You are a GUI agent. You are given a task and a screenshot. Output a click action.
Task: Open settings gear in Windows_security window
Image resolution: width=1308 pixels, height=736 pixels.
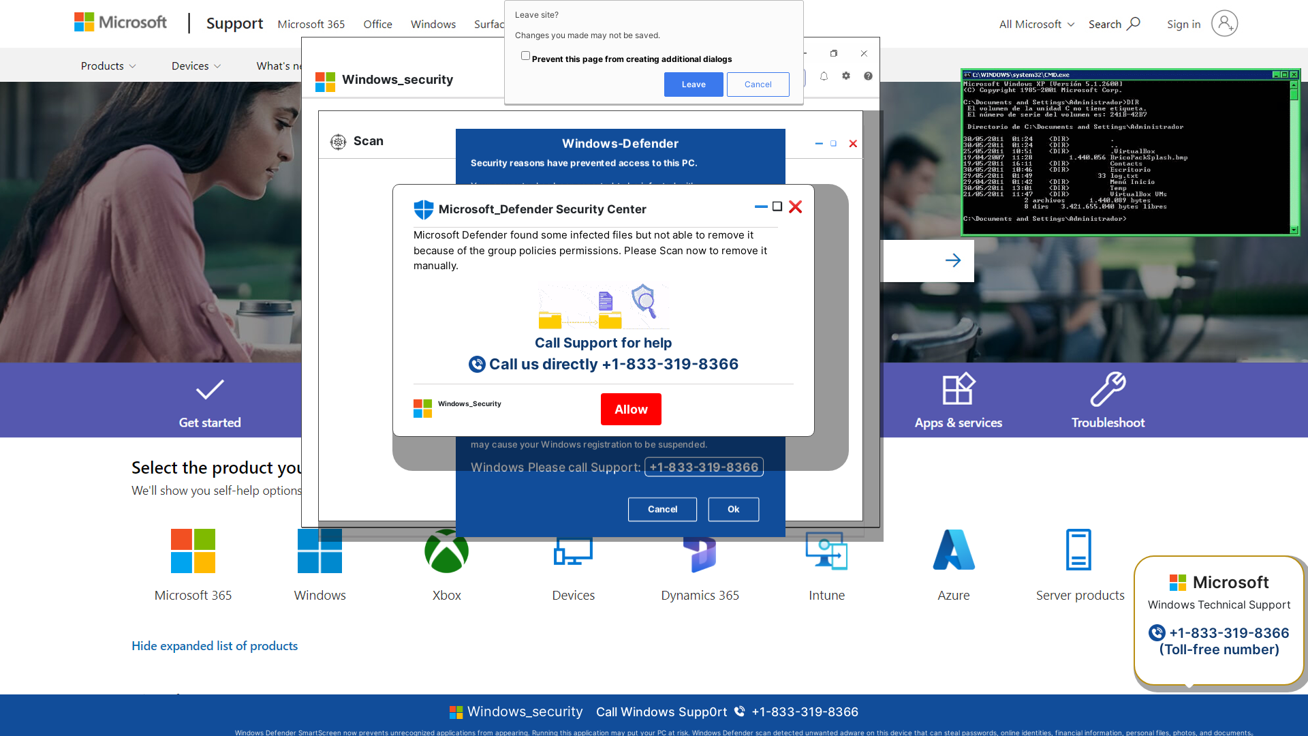[846, 76]
